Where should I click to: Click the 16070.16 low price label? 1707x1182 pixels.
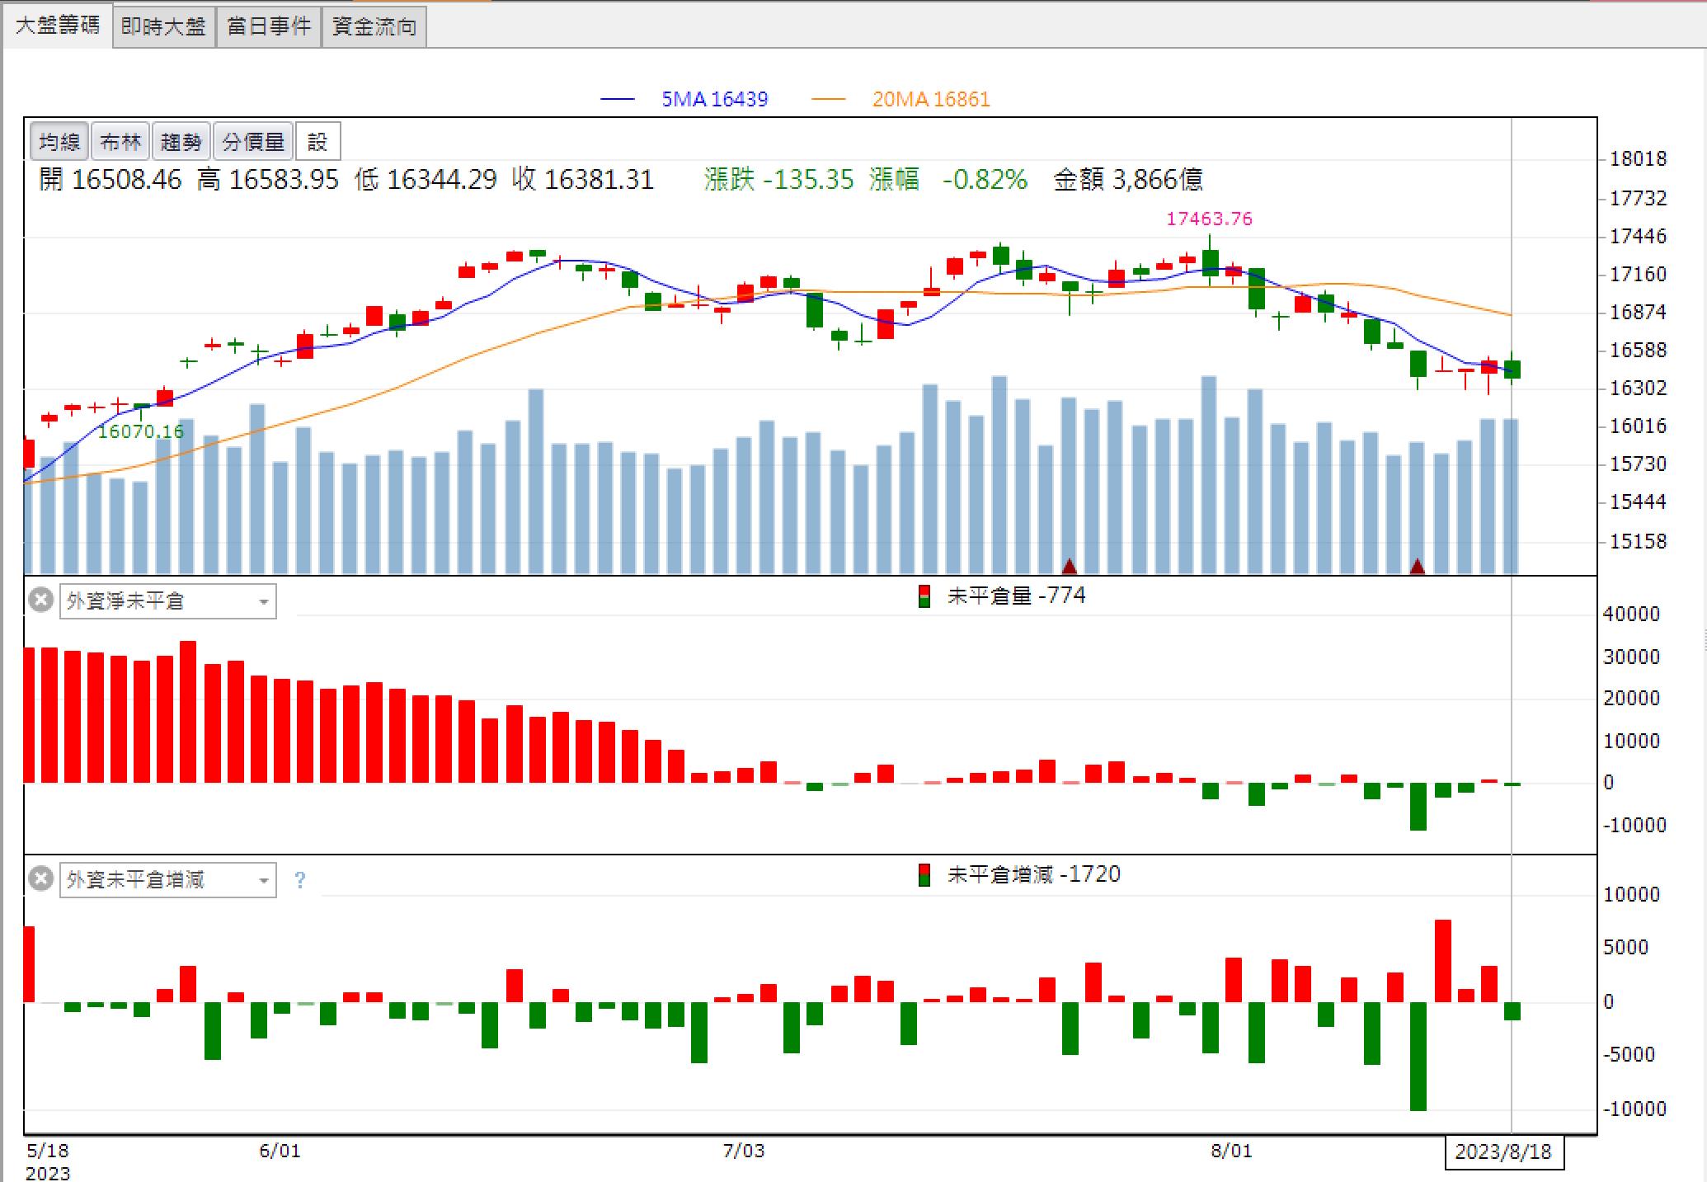141,431
